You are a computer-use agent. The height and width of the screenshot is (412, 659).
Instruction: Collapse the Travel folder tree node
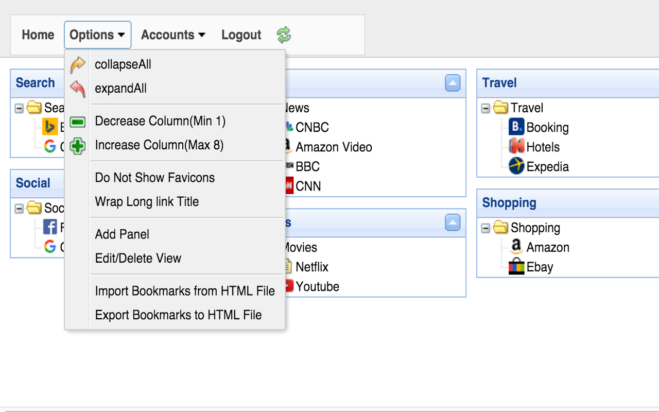coord(485,108)
